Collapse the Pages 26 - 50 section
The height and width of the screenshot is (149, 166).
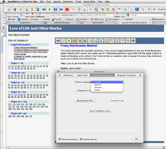tap(10, 73)
